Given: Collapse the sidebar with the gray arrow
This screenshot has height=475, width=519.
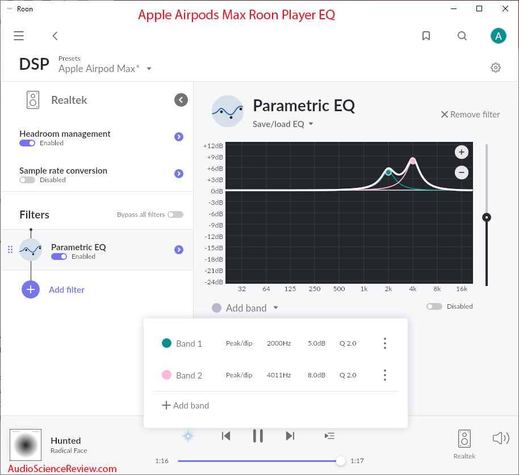Looking at the screenshot, I should (x=181, y=100).
